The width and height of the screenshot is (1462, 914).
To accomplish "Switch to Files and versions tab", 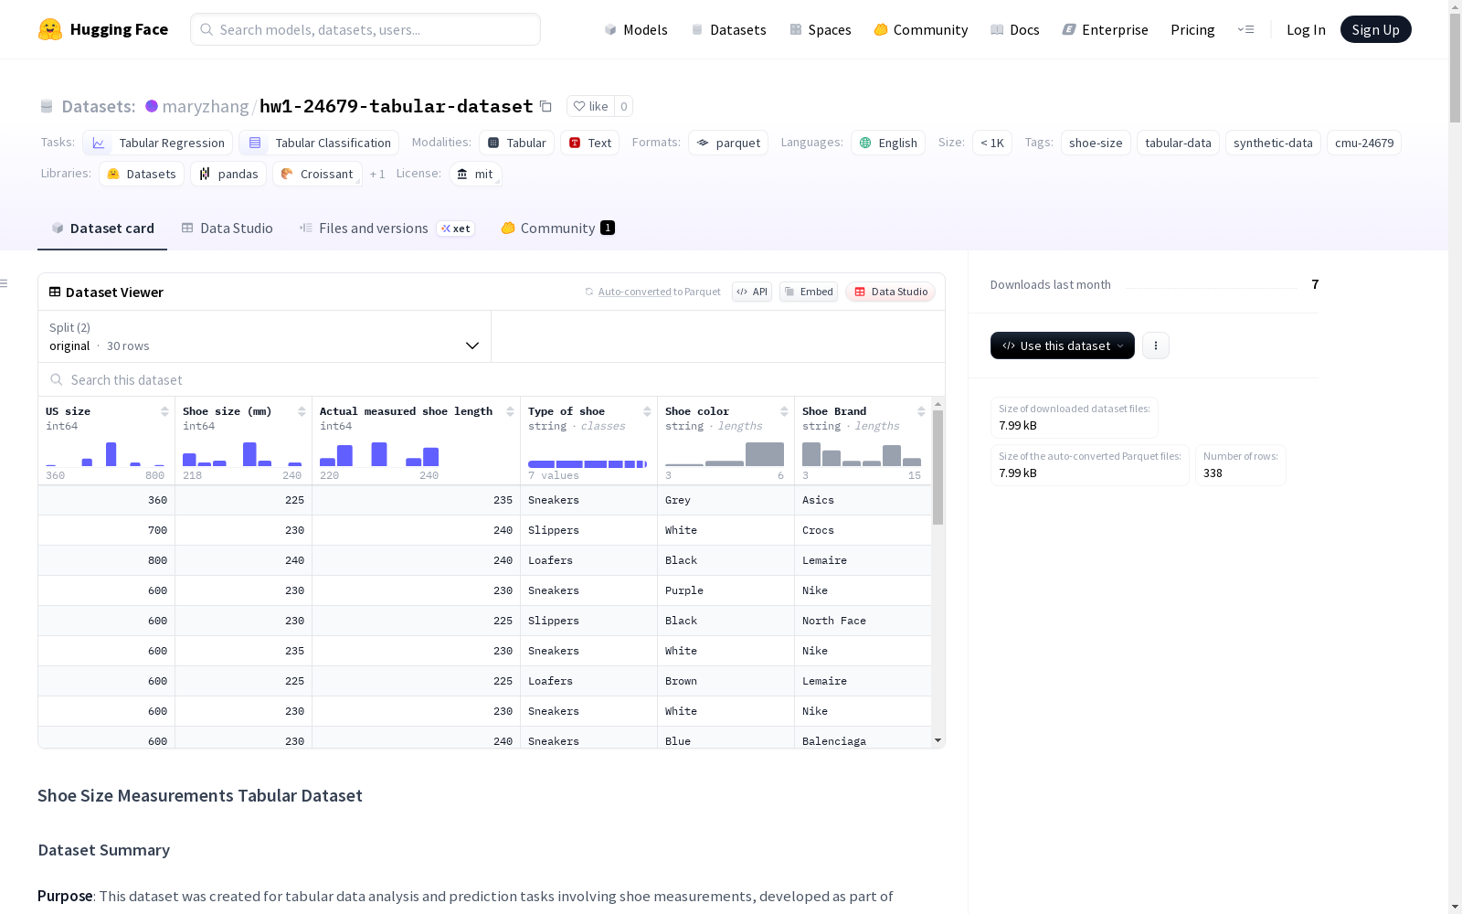I will tap(387, 228).
